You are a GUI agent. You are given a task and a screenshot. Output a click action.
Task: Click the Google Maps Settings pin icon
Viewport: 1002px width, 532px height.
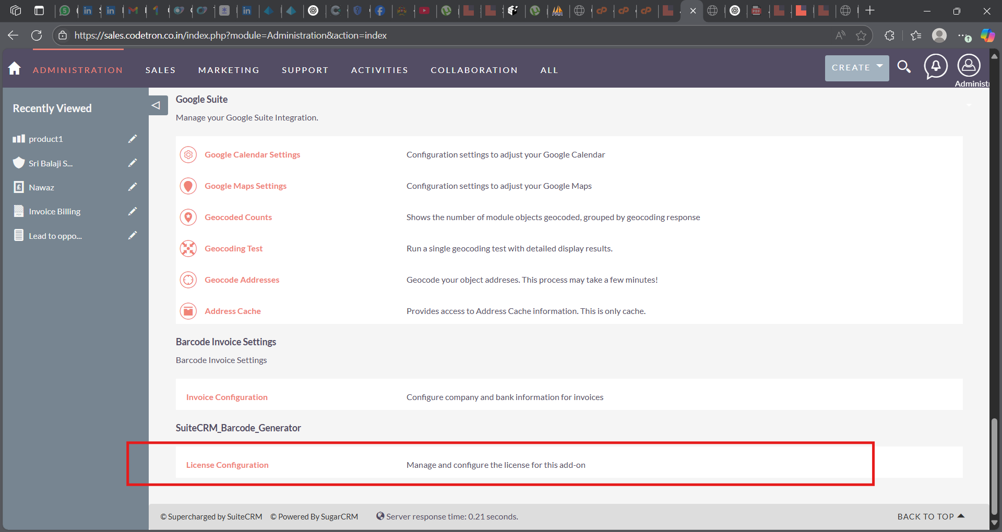pyautogui.click(x=188, y=186)
